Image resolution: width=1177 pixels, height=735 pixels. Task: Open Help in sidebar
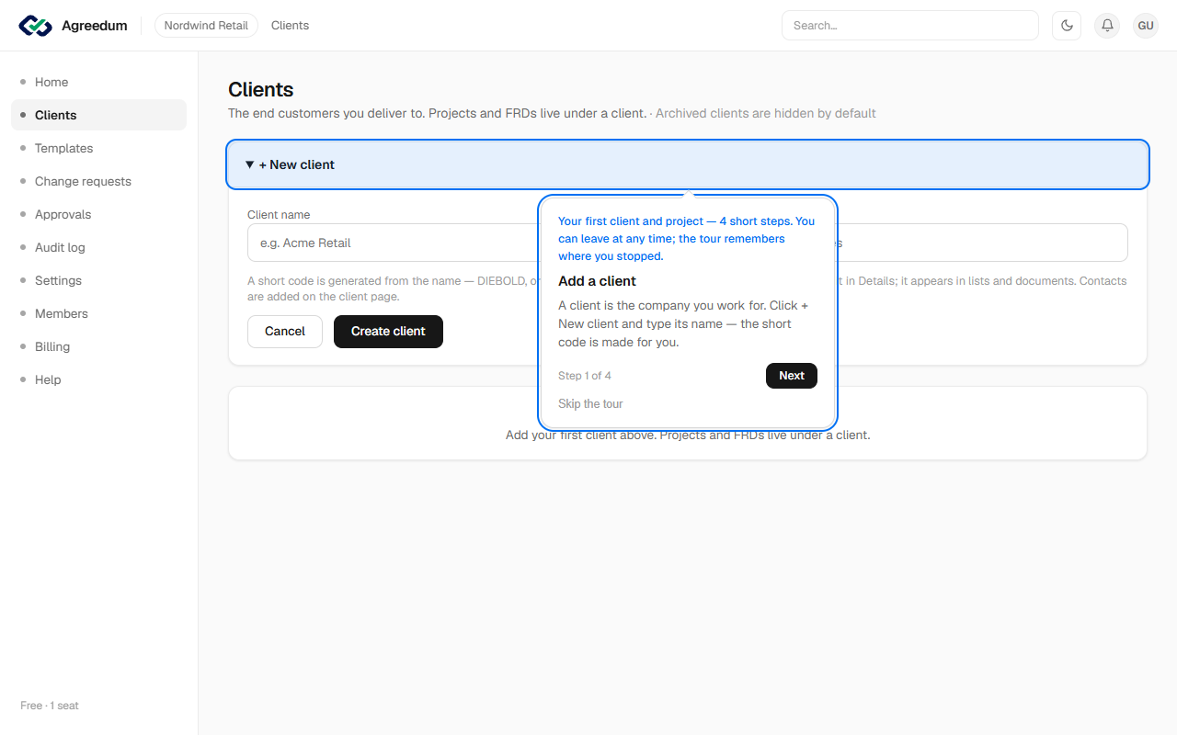(98, 379)
